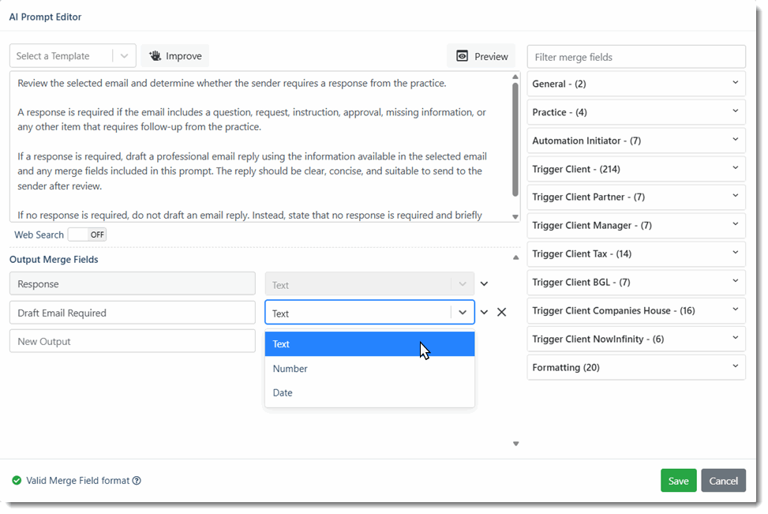Expand the Practice - (4) section
Viewport: 768px width, 514px height.
pos(636,112)
